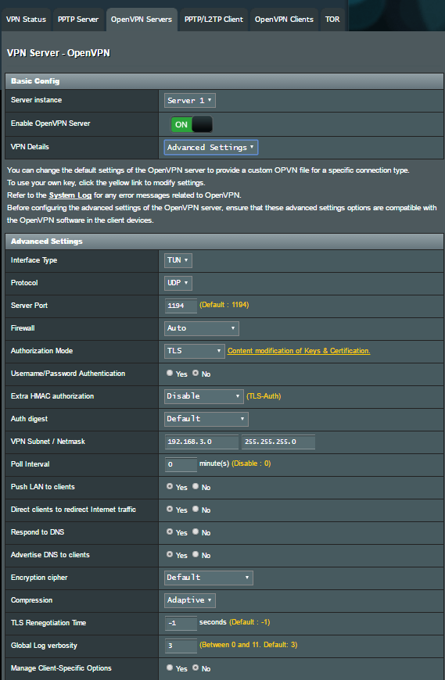Select Yes for Respond to DNS
This screenshot has width=445, height=680.
pos(170,531)
